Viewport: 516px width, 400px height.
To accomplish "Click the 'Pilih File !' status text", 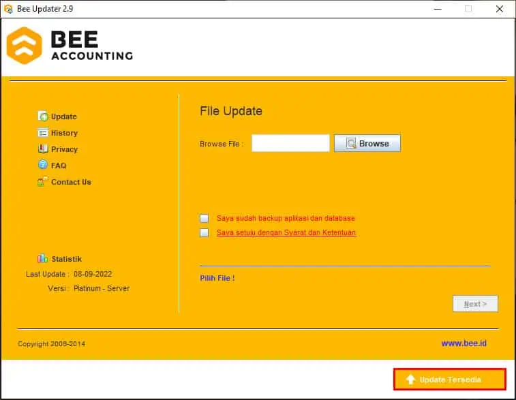I will click(217, 278).
